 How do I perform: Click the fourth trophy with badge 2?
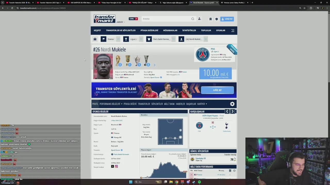[147, 61]
